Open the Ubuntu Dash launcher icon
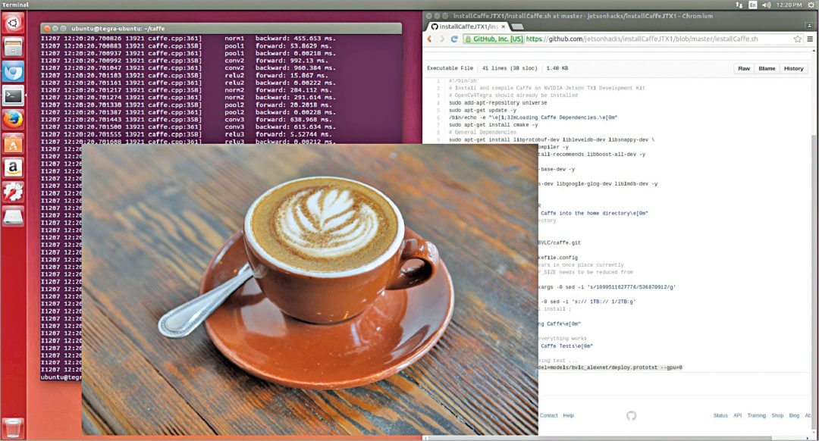This screenshot has height=441, width=819. (13, 23)
